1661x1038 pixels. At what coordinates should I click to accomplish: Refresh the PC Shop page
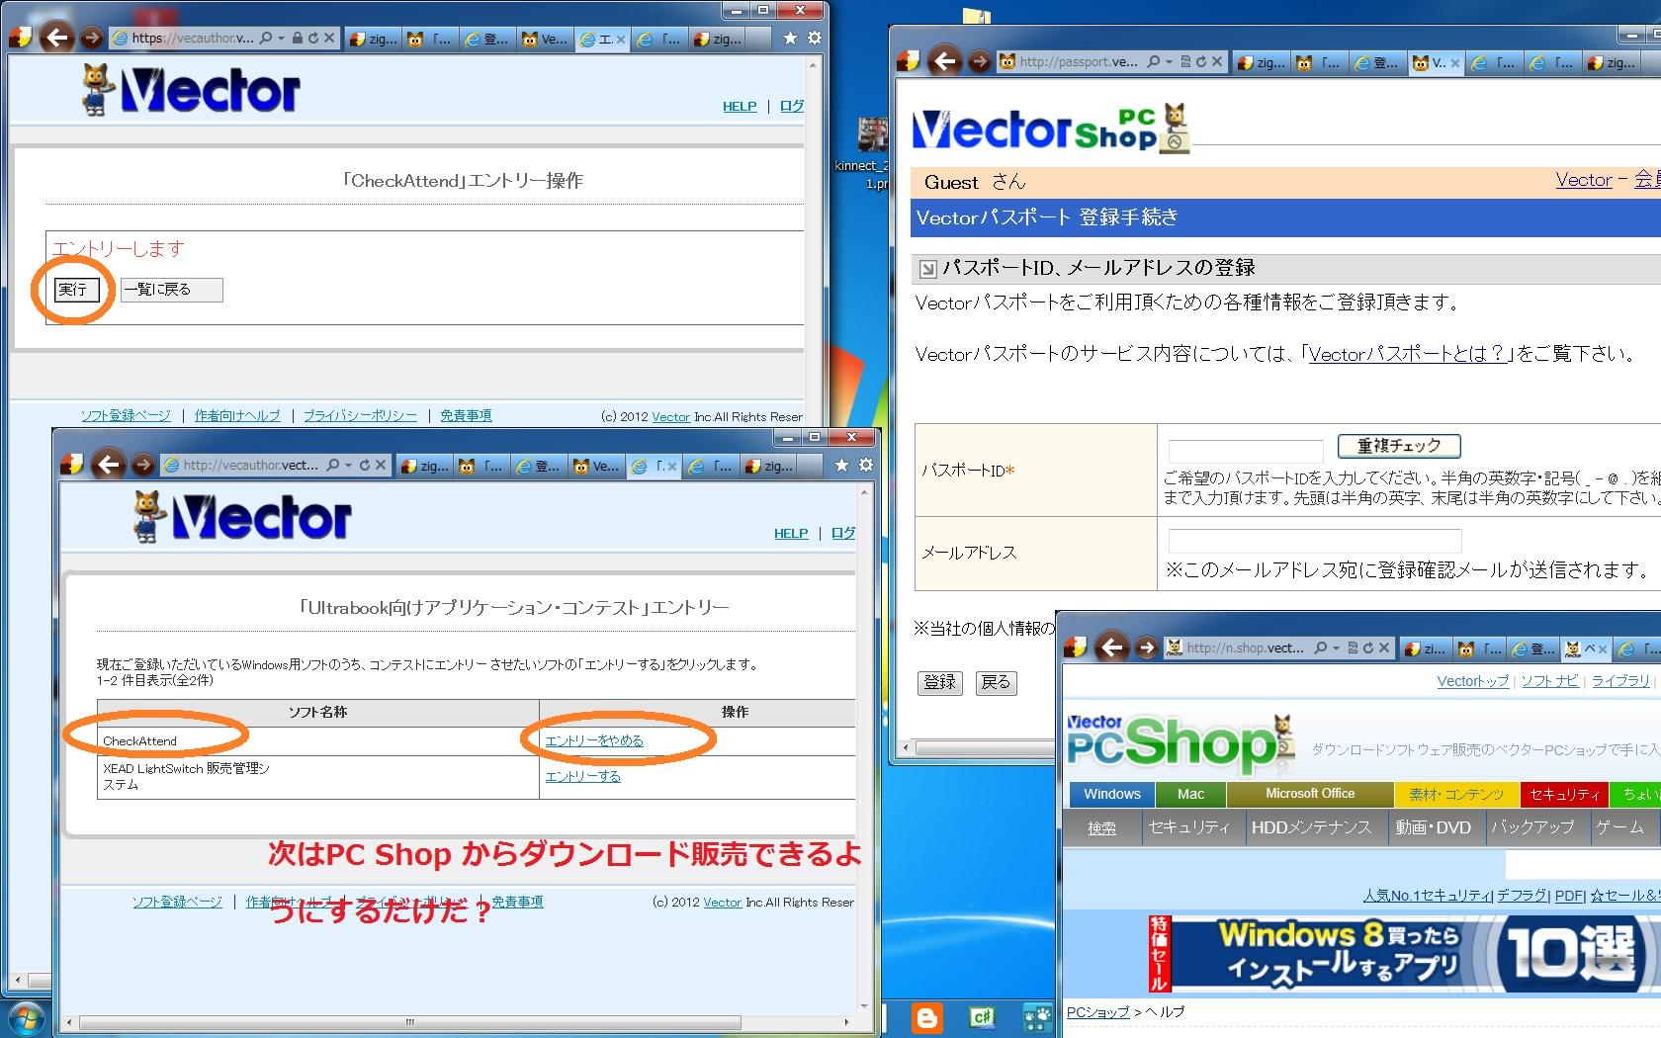[1367, 649]
